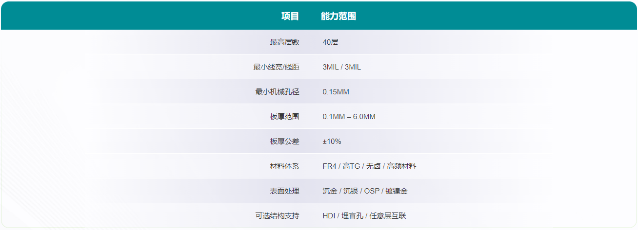This screenshot has height=230, width=638.
Task: Click the 0.1MM – 6.0MM thickness value
Action: pos(349,117)
